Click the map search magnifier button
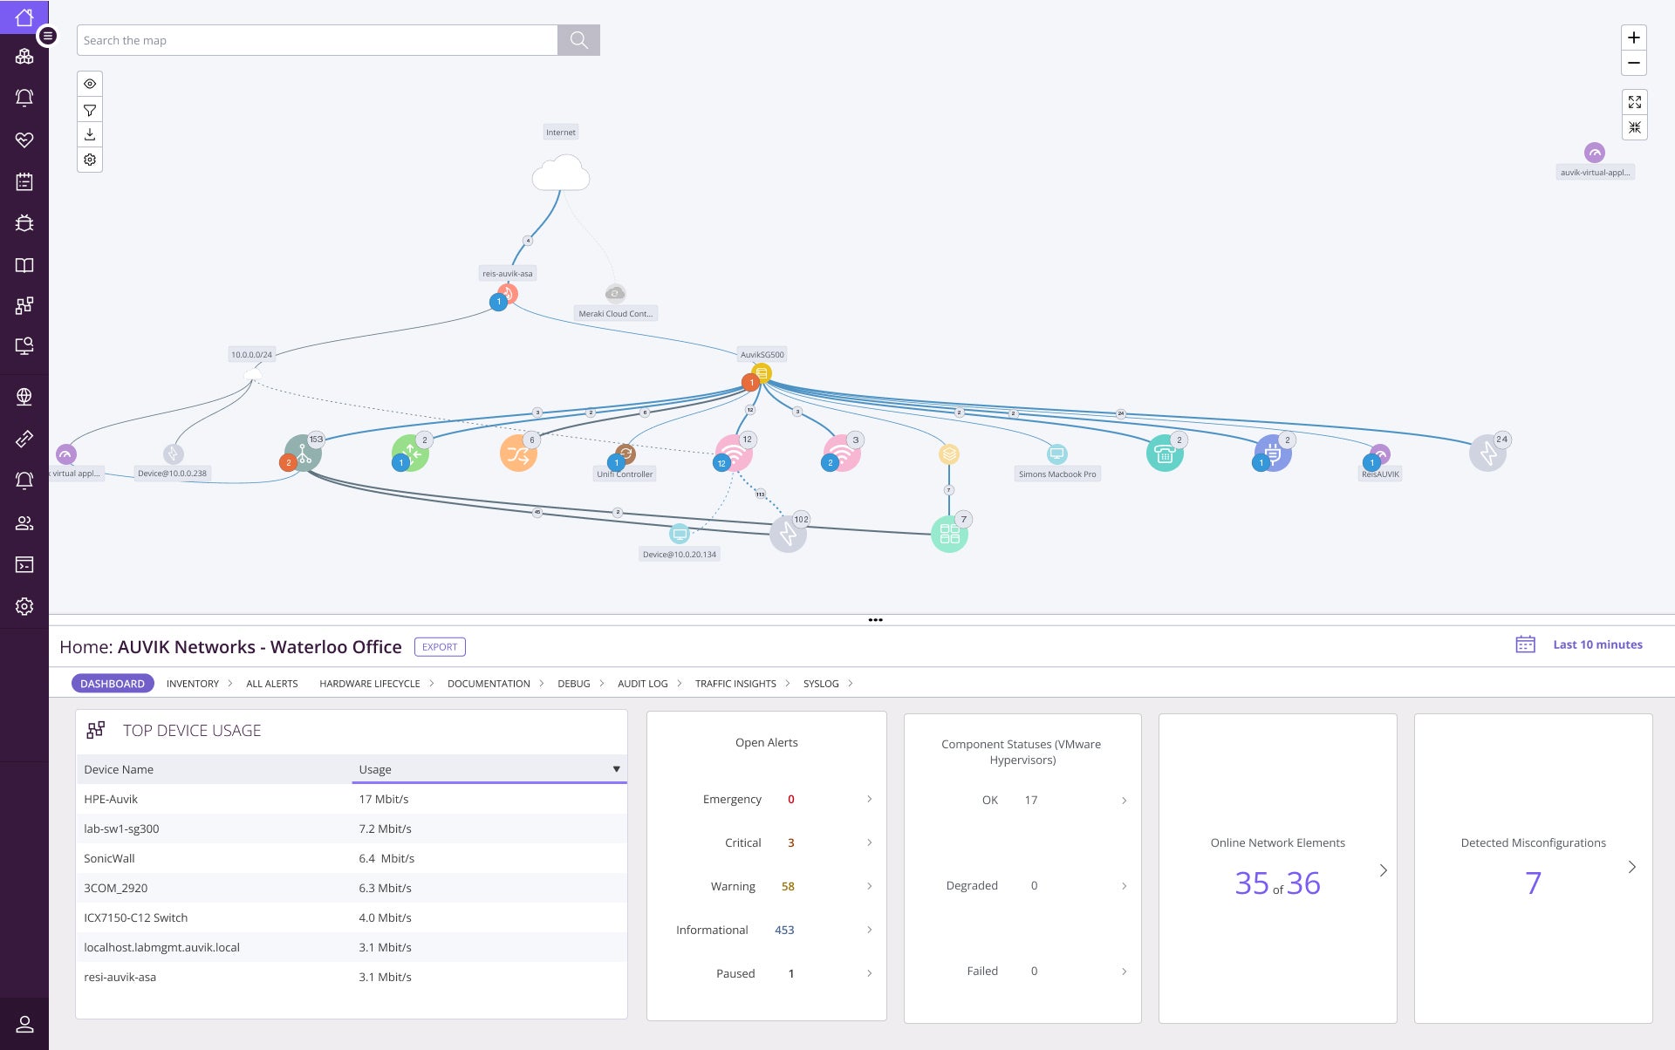 578,40
